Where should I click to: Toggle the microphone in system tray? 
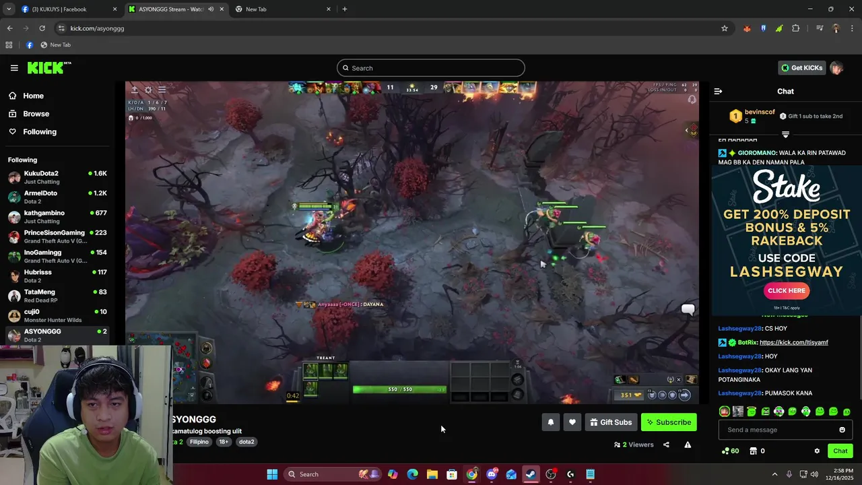(789, 474)
